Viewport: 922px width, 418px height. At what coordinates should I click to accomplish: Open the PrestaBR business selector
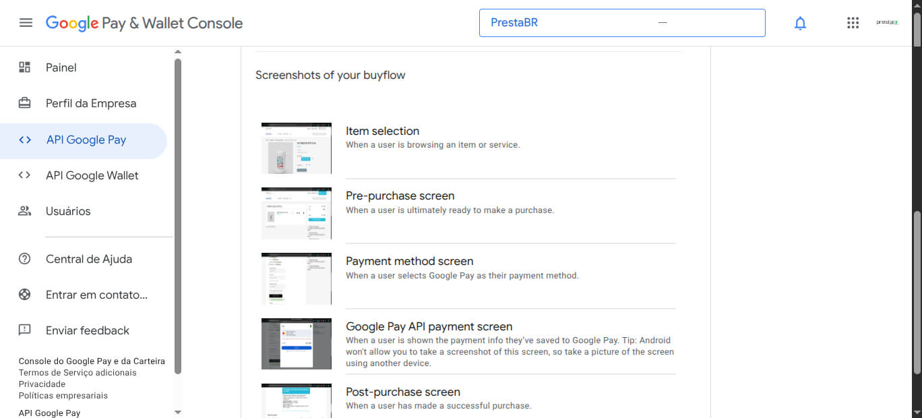click(x=621, y=22)
